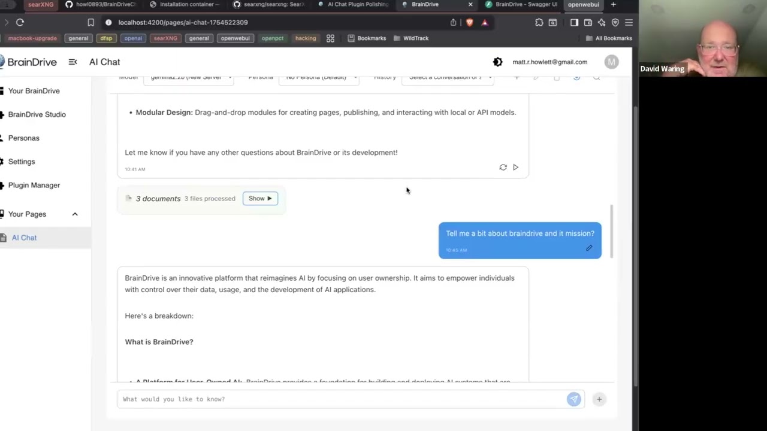This screenshot has height=431, width=767.
Task: Regenerate the AI response with the refresh icon
Action: coord(503,168)
